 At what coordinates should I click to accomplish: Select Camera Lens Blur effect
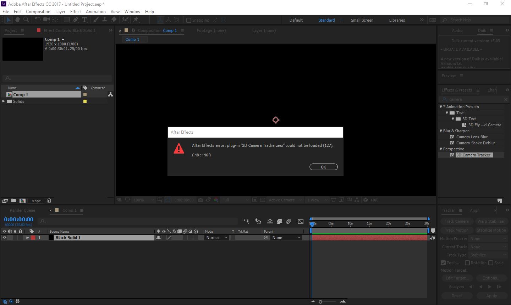(472, 137)
